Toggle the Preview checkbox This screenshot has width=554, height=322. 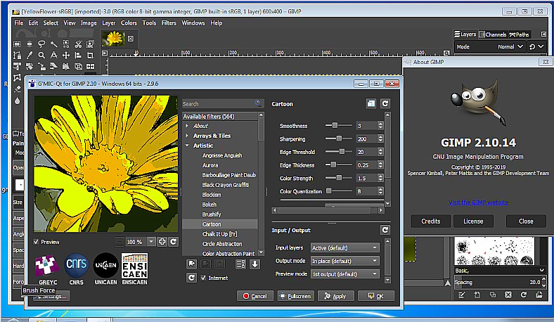pyautogui.click(x=37, y=241)
